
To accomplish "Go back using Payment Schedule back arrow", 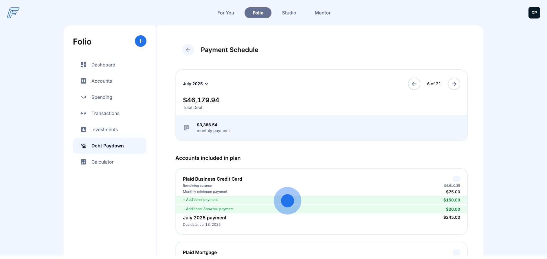I will pos(188,50).
